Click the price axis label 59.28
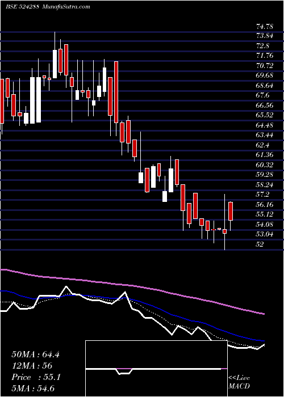 click(265, 175)
